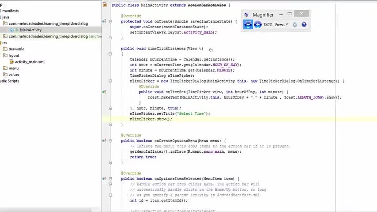Open the Magnifier help icon
Screen dimensions: 377x212
coord(304,25)
